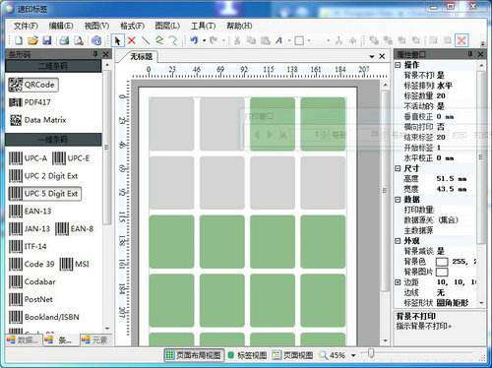Open the 45% zoom level dropdown
This screenshot has height=368, width=492.
coord(353,355)
